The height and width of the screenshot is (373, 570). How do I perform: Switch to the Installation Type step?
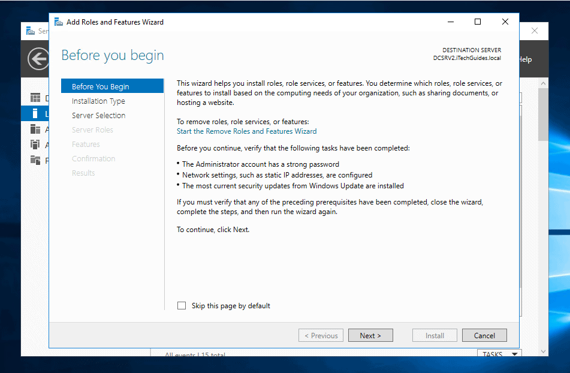[98, 101]
